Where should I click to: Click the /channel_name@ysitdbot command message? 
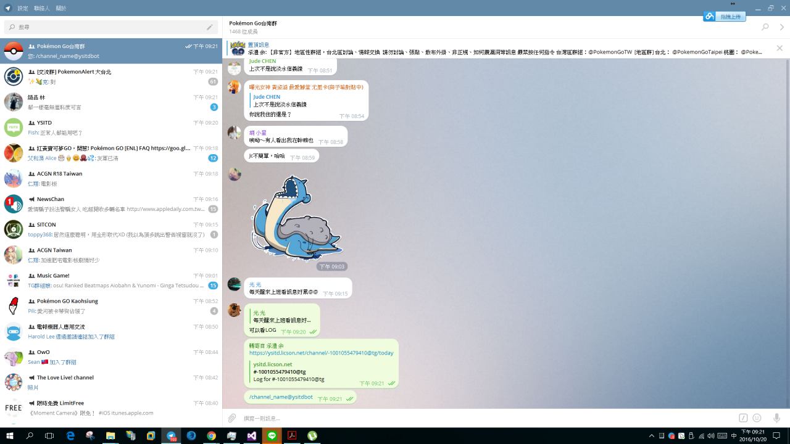[281, 397]
